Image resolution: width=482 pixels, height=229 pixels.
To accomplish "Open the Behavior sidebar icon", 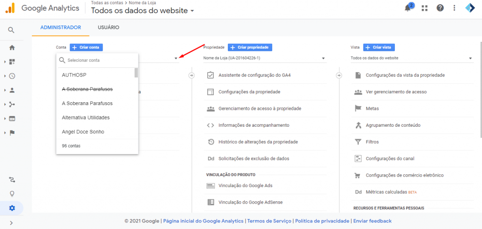I will pos(12,118).
